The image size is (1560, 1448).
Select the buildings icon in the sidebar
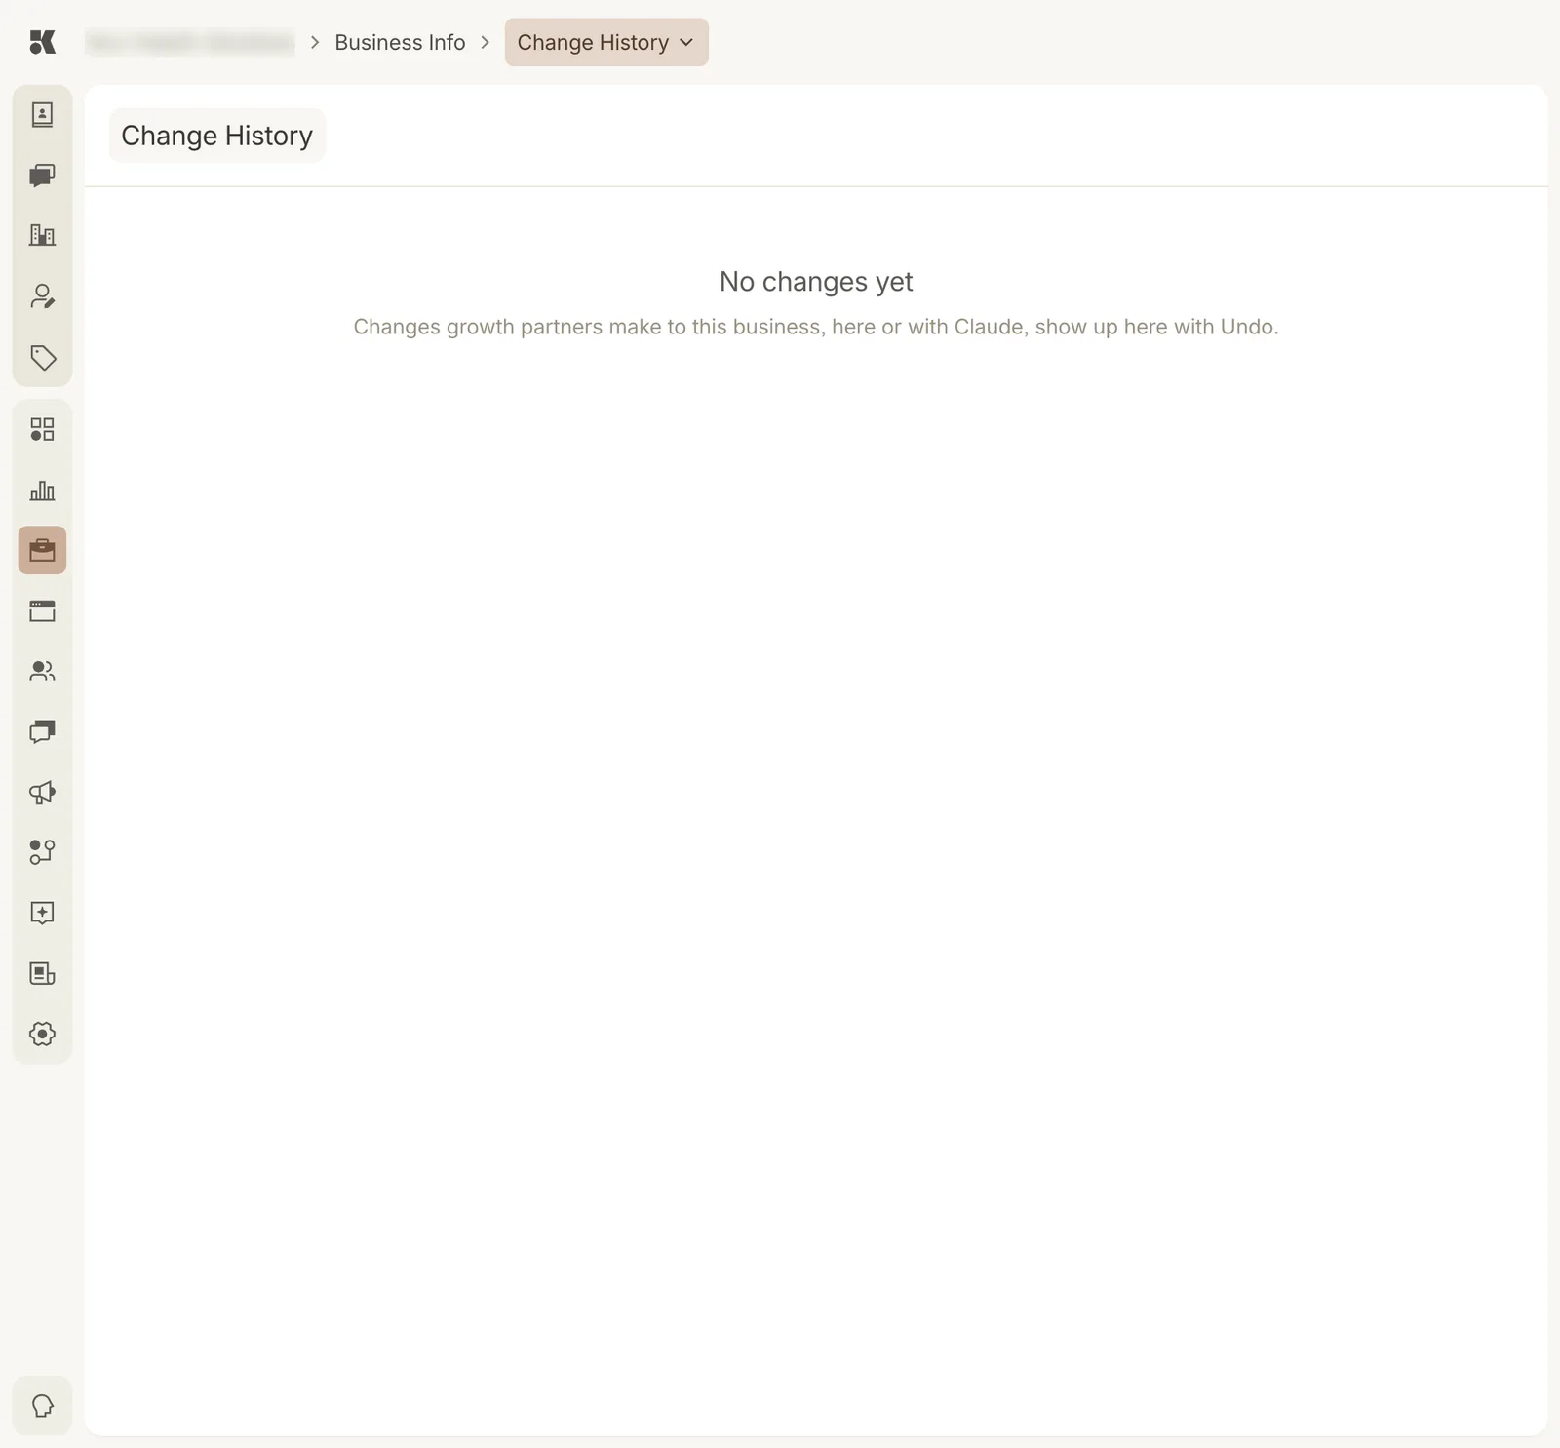pyautogui.click(x=42, y=235)
